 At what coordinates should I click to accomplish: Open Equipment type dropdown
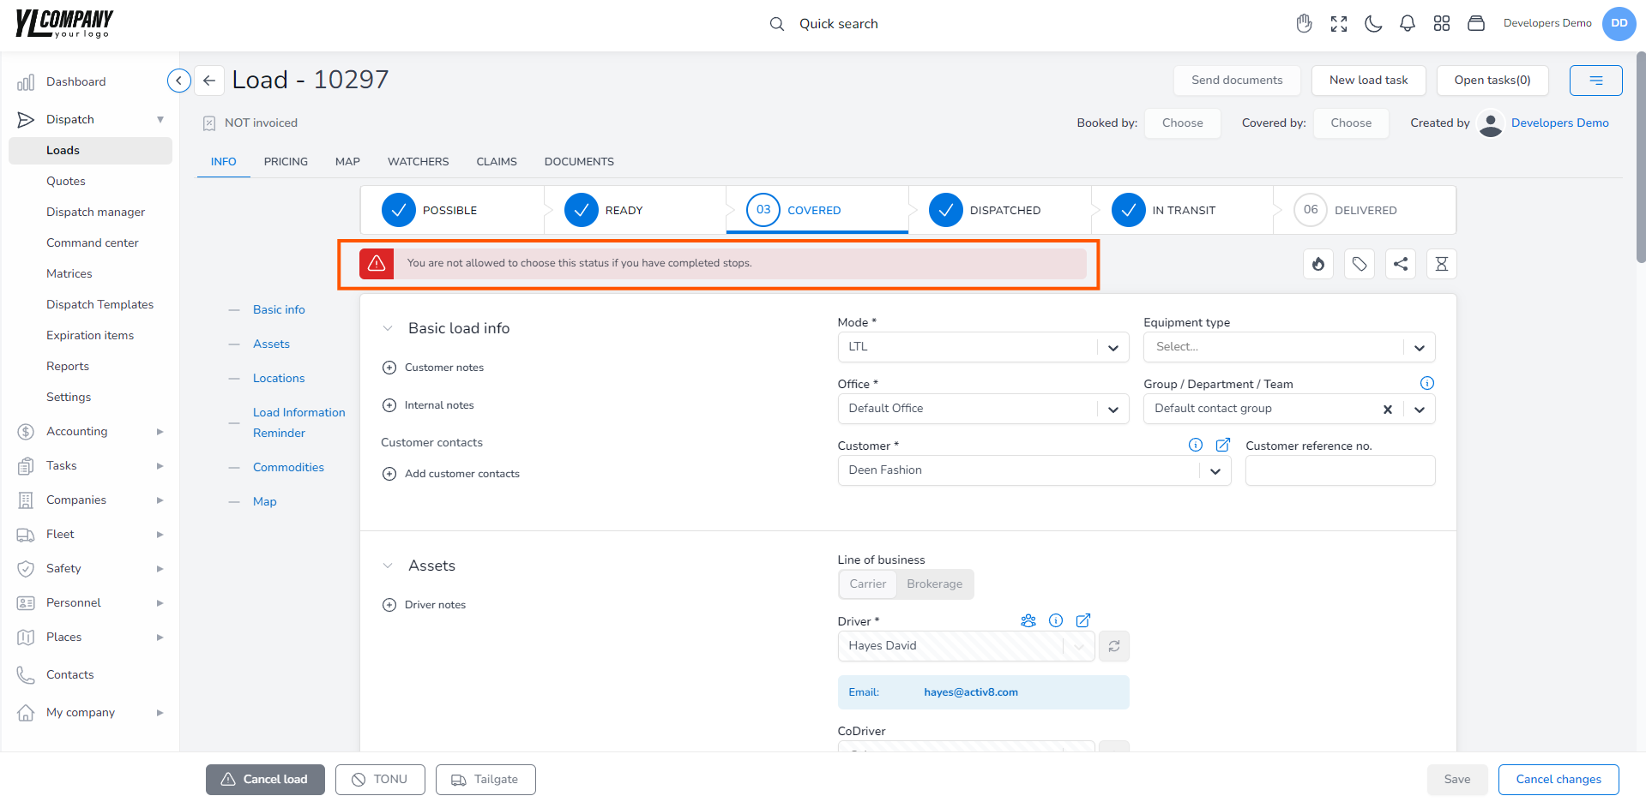[x=1289, y=347]
